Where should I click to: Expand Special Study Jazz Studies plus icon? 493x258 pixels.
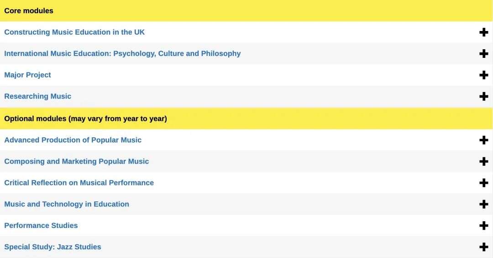[x=483, y=248]
